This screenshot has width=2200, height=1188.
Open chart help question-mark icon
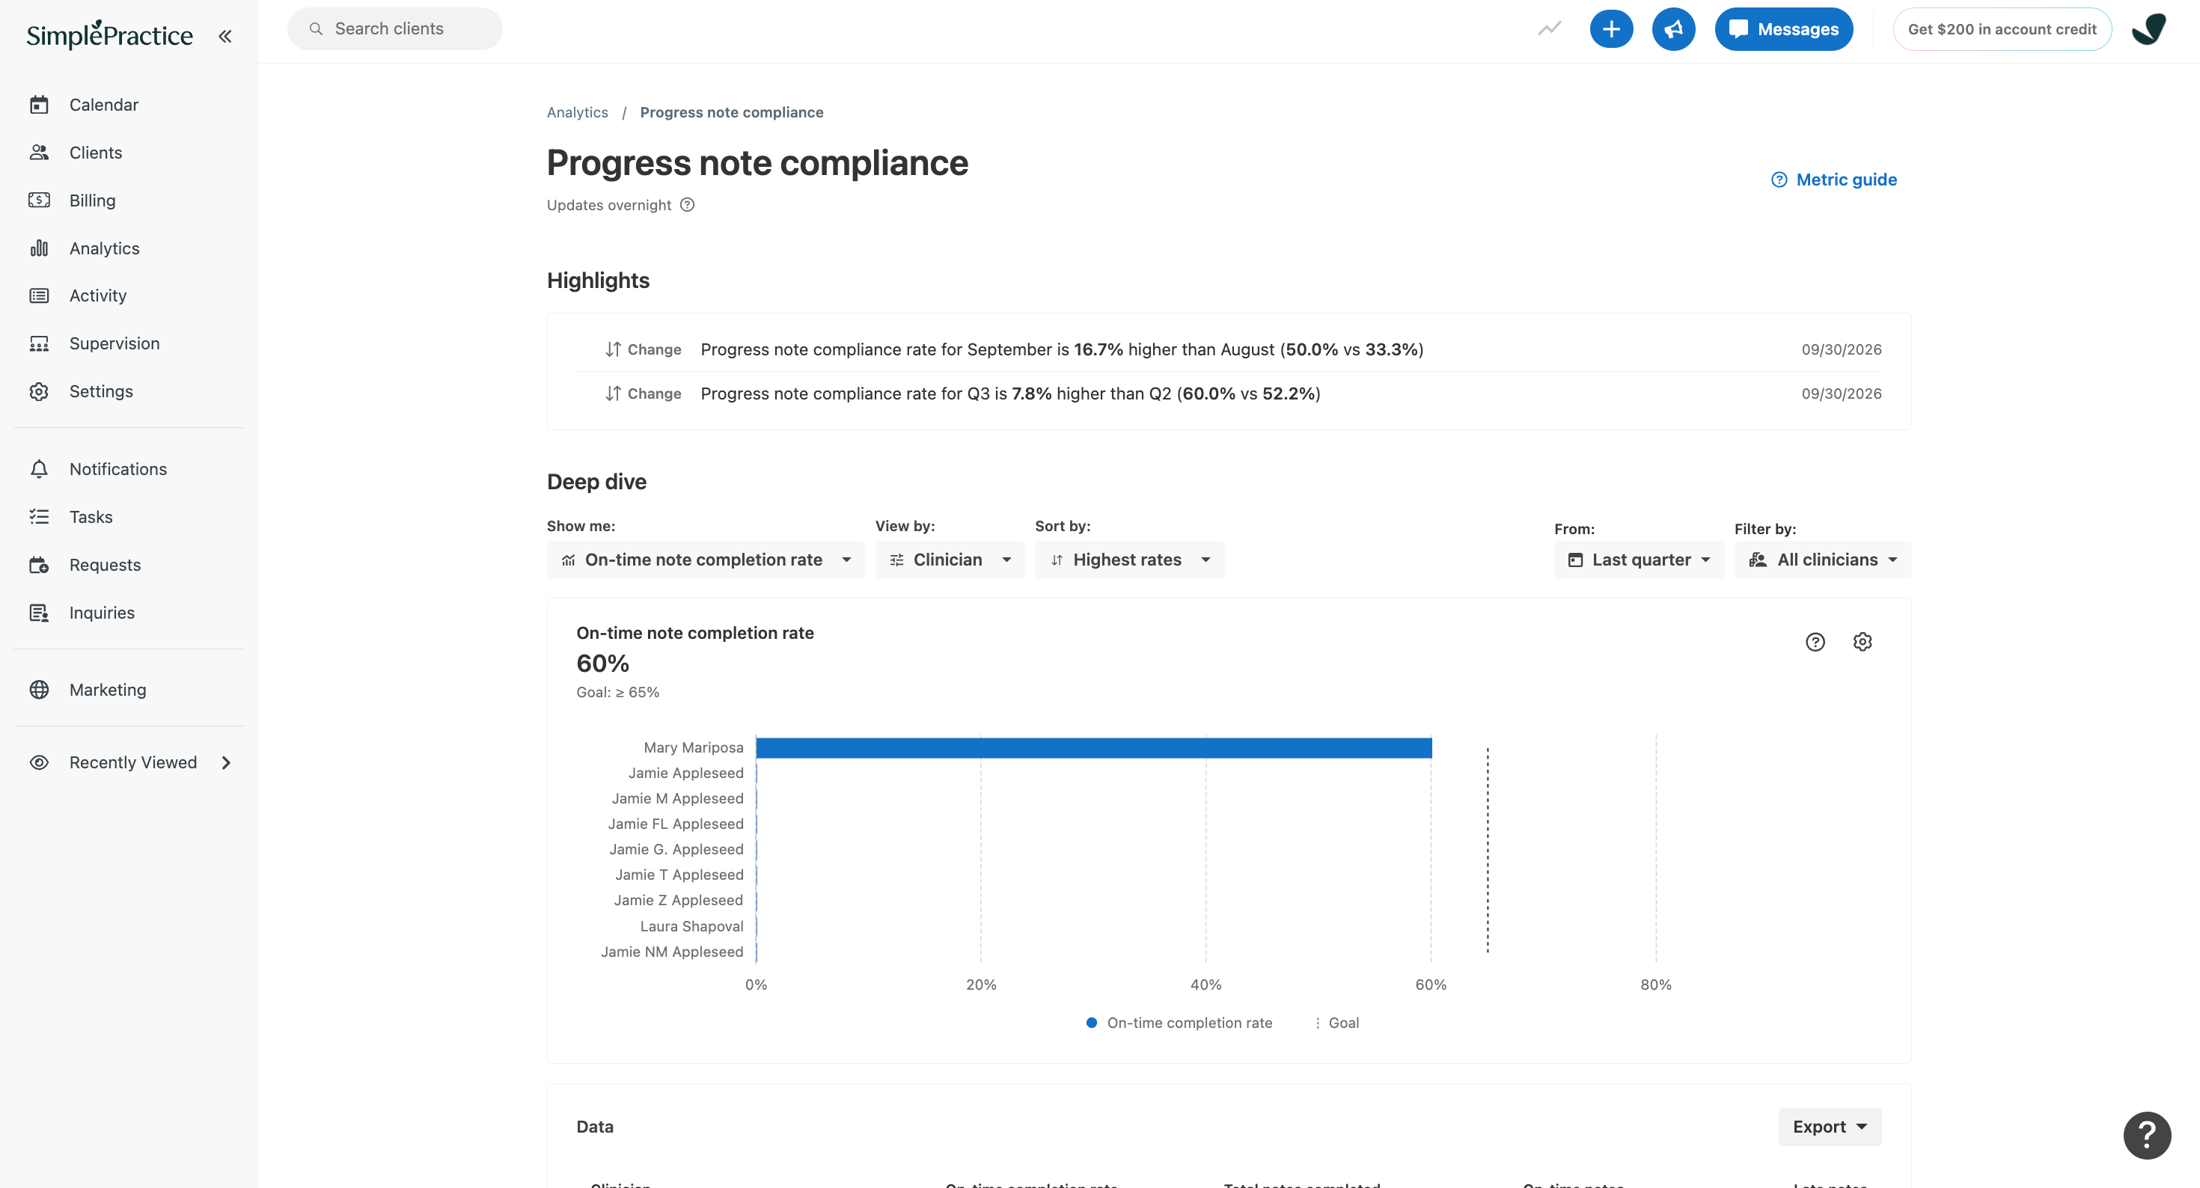click(x=1815, y=641)
